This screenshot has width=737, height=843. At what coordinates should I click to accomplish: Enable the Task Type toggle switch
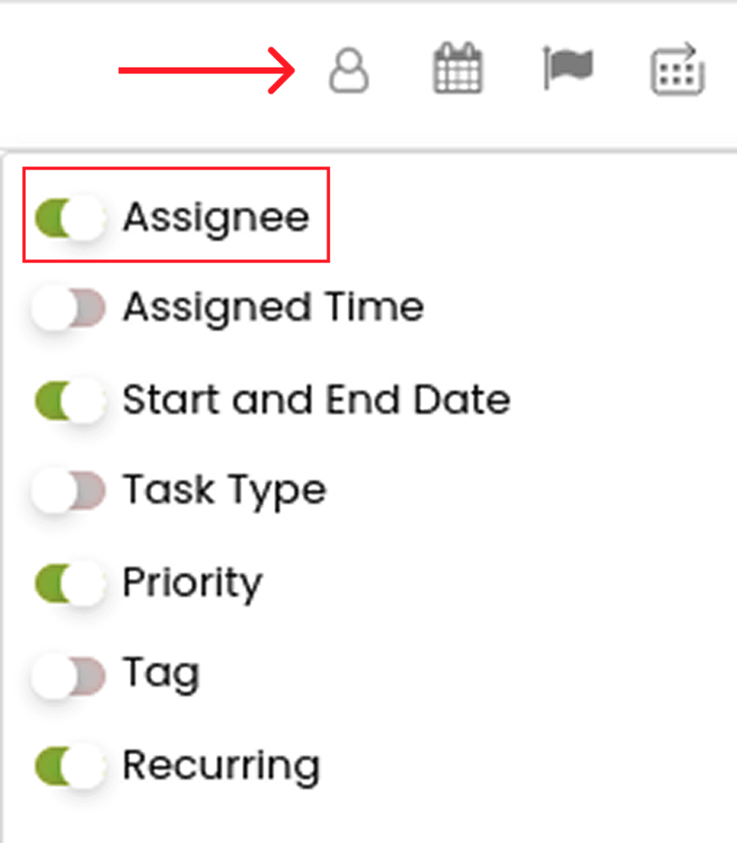click(x=69, y=491)
